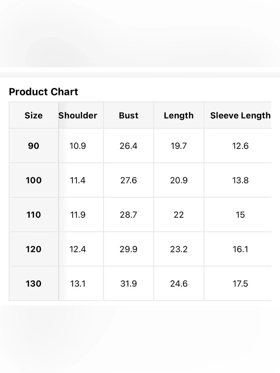
Task: Click length value 22 cell
Action: (x=179, y=215)
